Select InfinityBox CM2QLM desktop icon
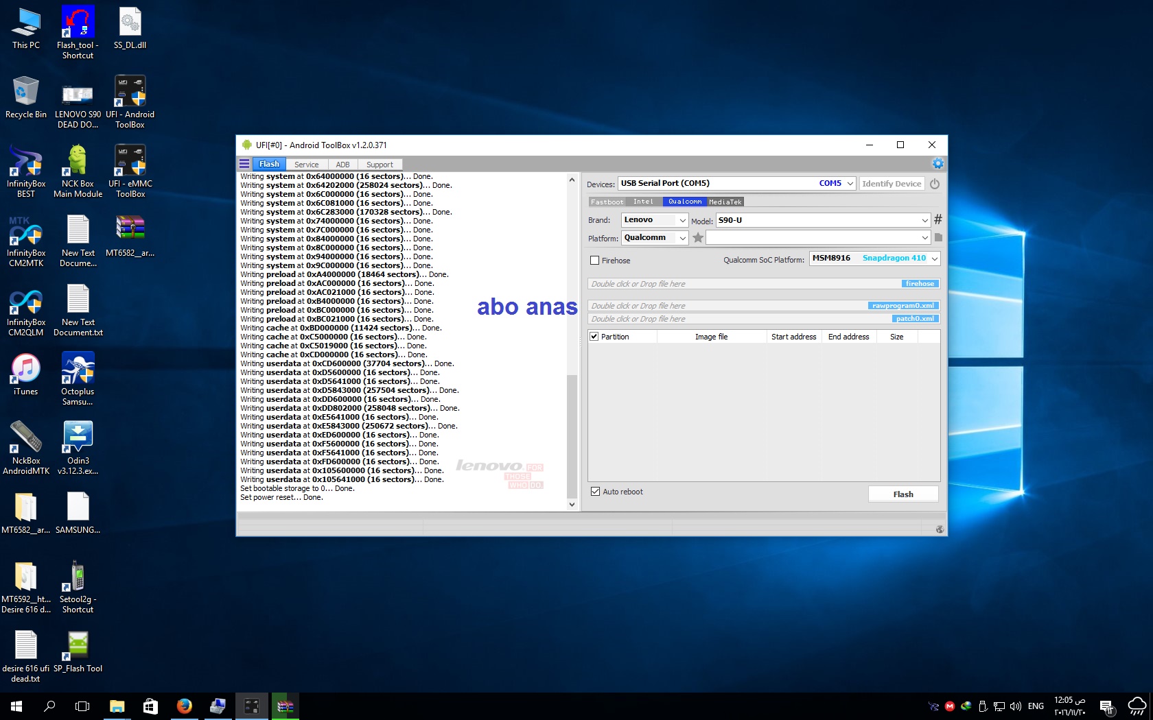The image size is (1153, 720). click(26, 309)
